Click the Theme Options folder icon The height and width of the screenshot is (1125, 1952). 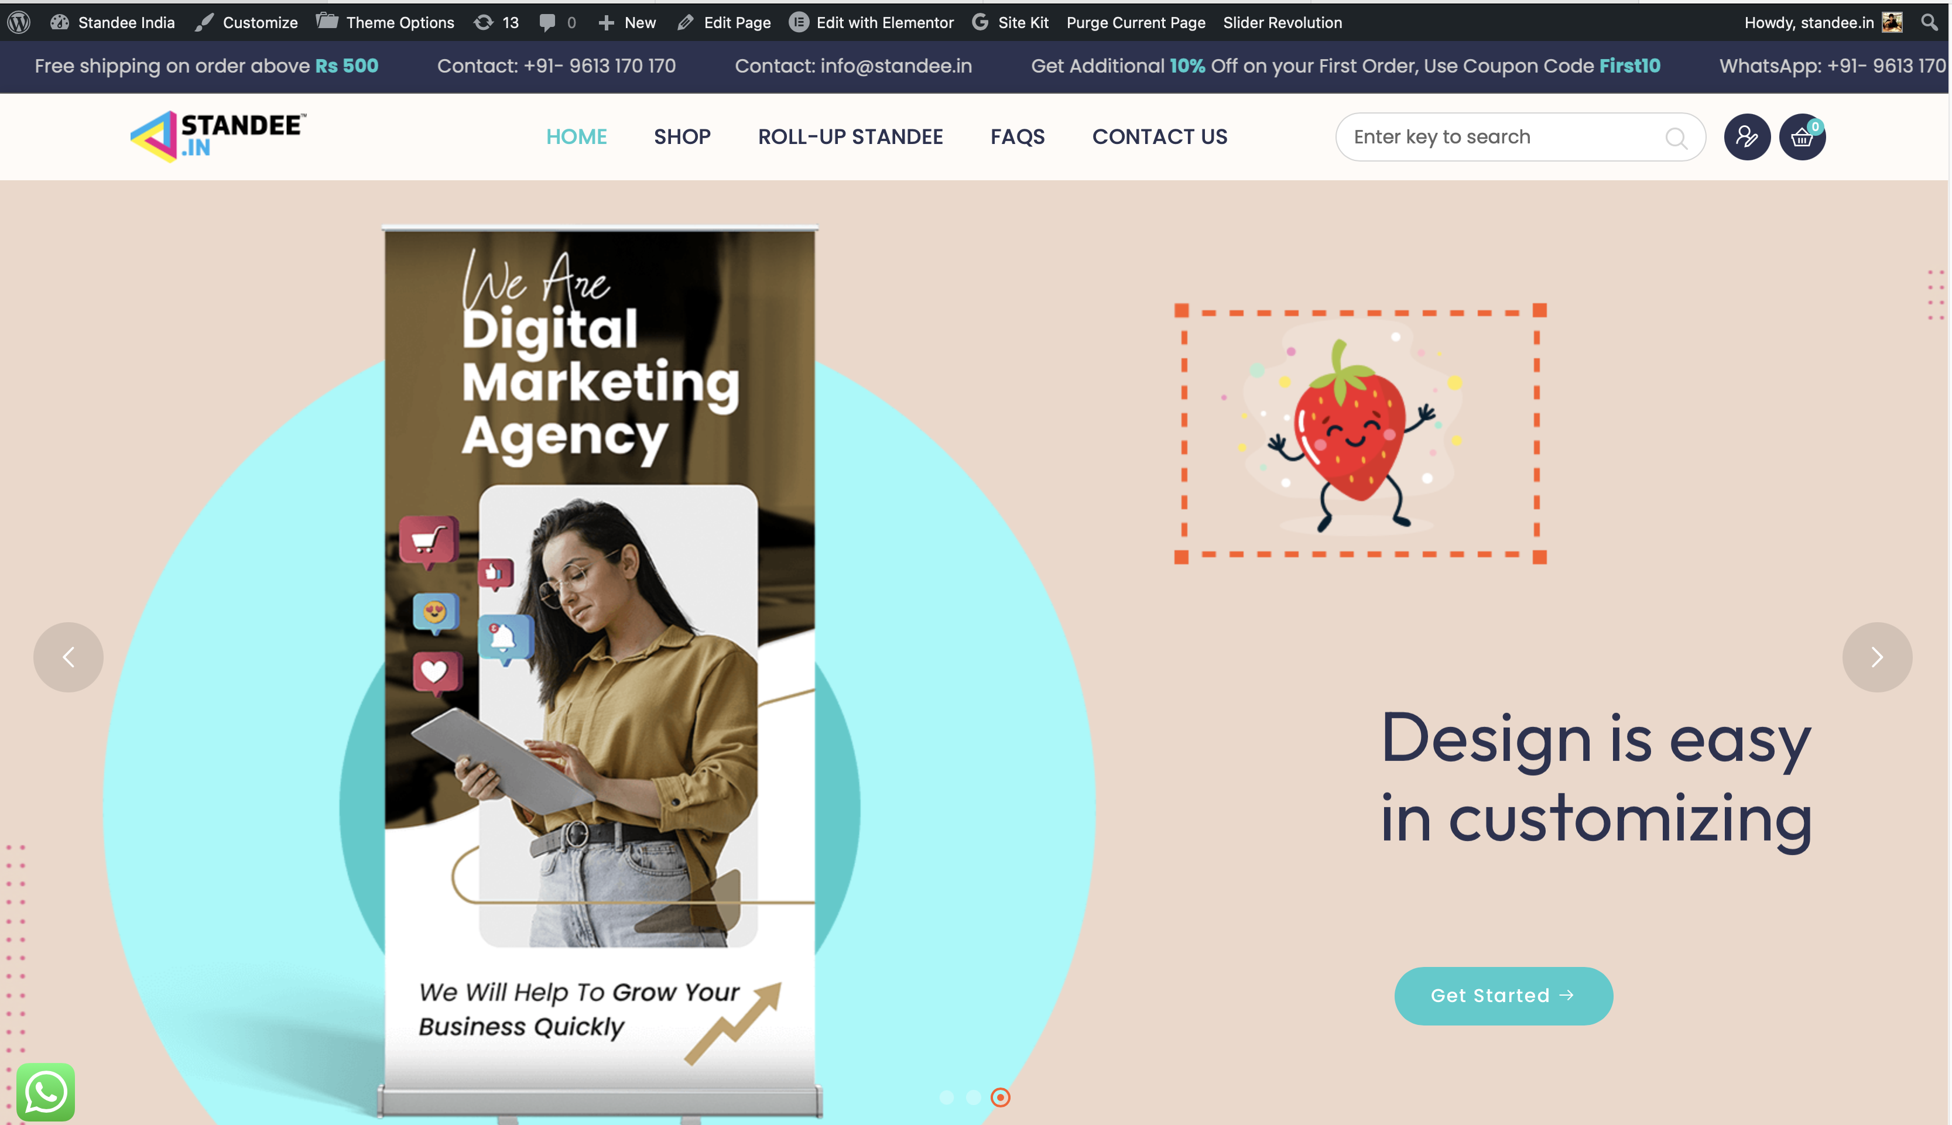(327, 22)
